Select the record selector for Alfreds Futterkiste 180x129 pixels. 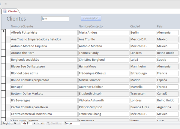pos(4,33)
